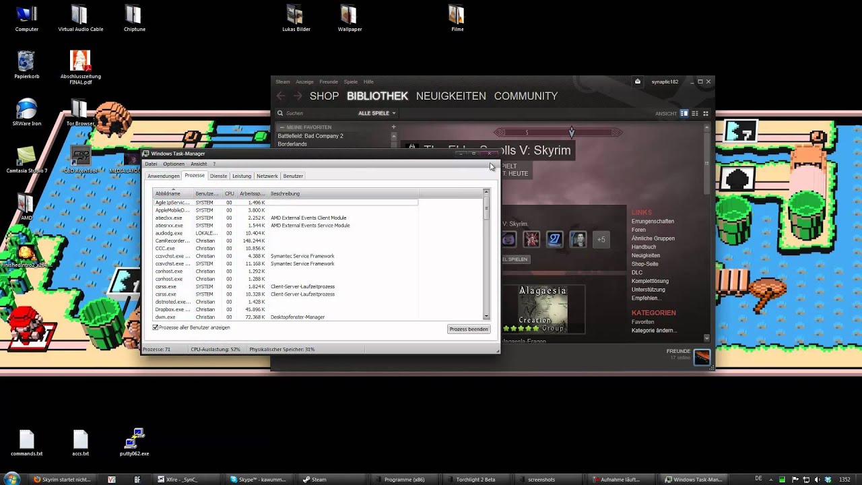The height and width of the screenshot is (485, 862).
Task: Switch to Anwendungen tab
Action: pyautogui.click(x=164, y=176)
